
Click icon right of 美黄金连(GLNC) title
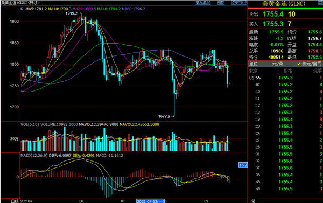pos(320,3)
